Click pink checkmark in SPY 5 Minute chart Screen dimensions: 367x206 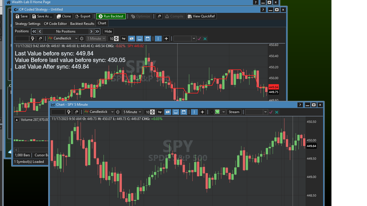pyautogui.click(x=271, y=112)
